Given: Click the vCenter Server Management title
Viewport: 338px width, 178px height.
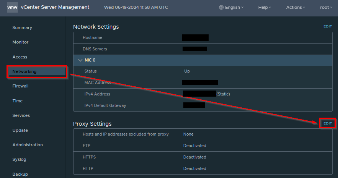Looking at the screenshot, I should 55,7.
